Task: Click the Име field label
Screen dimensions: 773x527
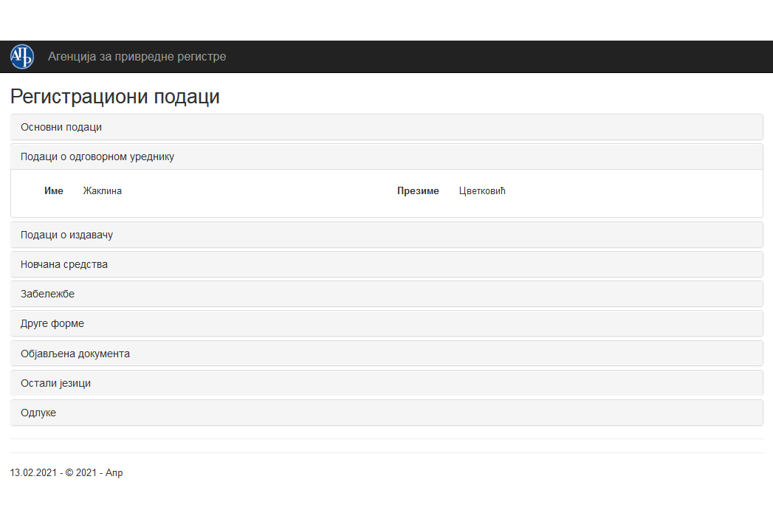Action: (54, 191)
